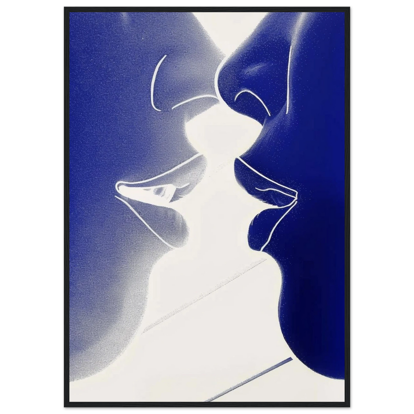
Task: Click the left side of the black frame
Action: [x=65, y=207]
